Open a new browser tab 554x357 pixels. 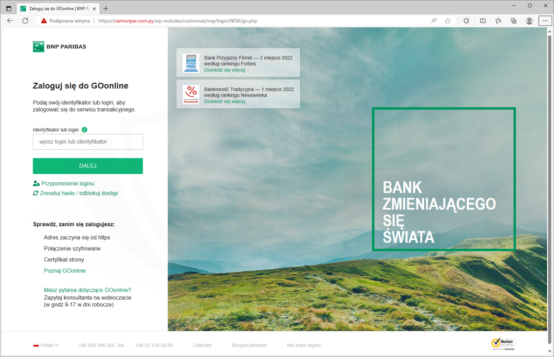[x=106, y=9]
